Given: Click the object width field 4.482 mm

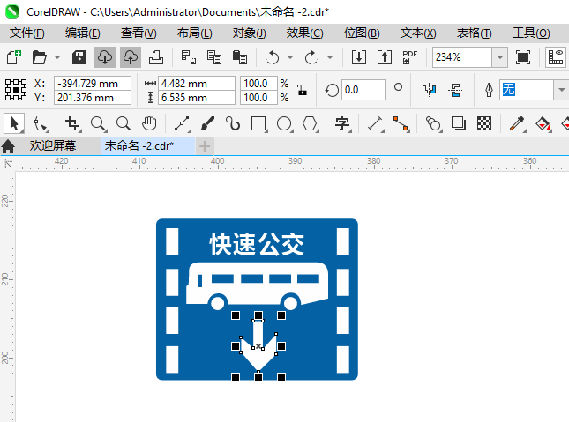Looking at the screenshot, I should [x=197, y=84].
